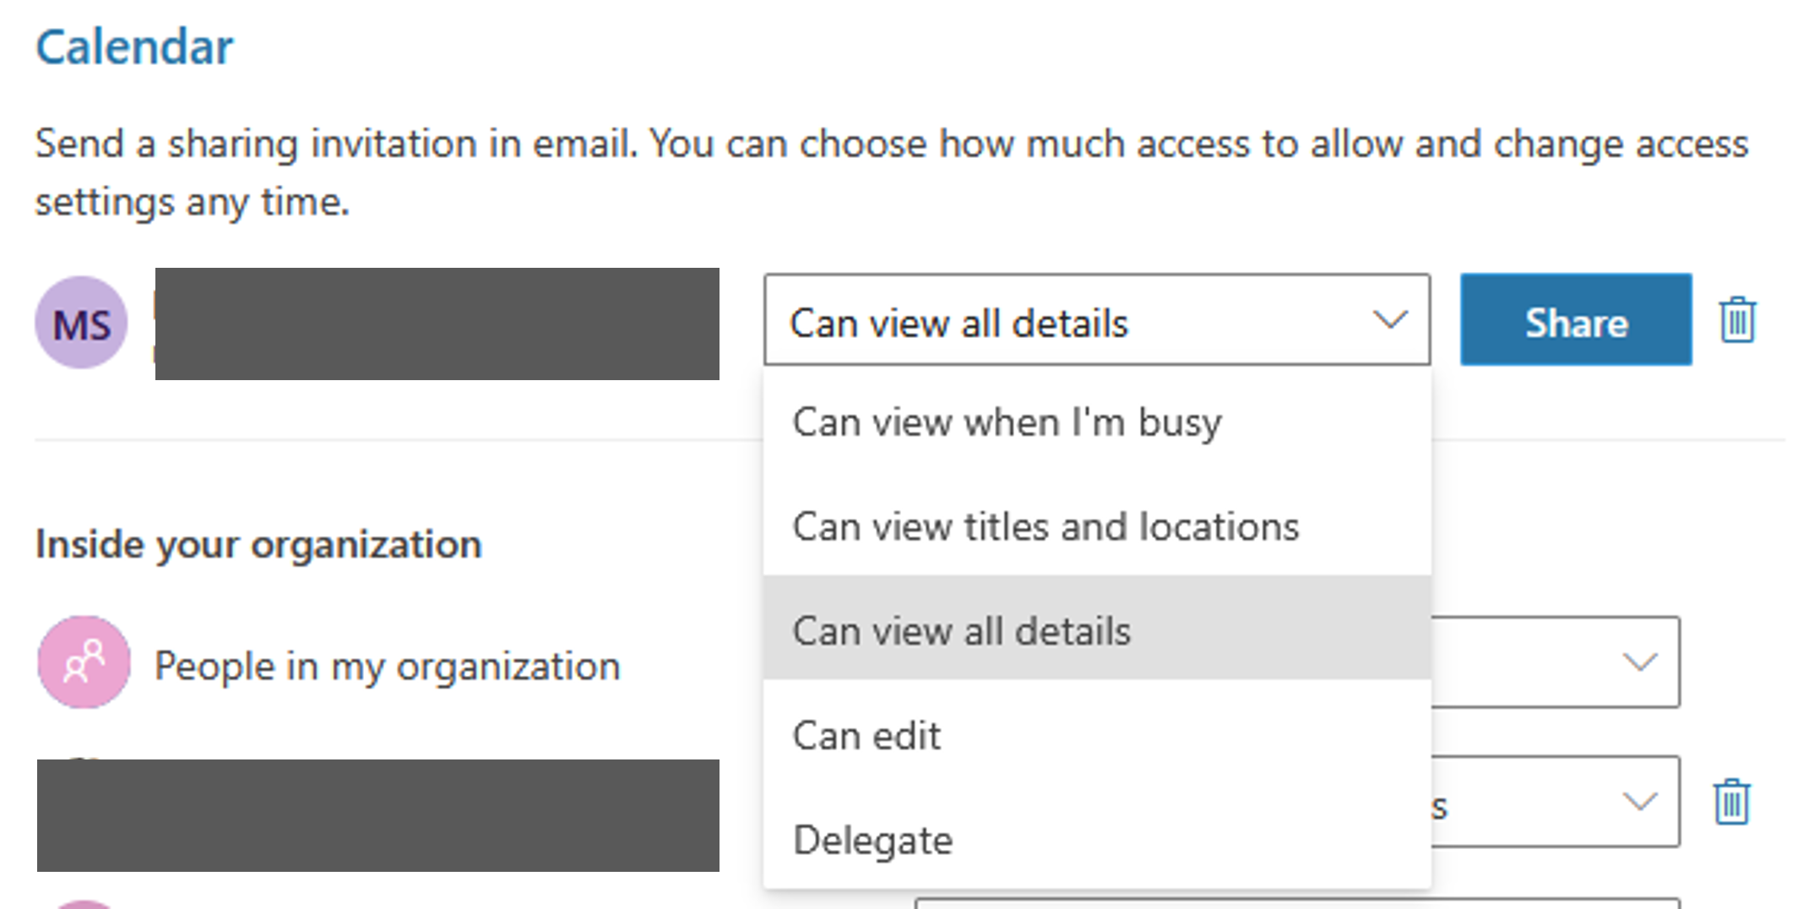Screen dimensions: 1803x909
Task: Select "Can view titles and locations" option
Action: click(x=1045, y=526)
